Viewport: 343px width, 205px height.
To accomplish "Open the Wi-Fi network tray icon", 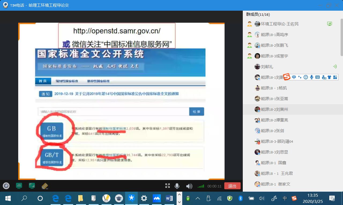I will pos(219,198).
